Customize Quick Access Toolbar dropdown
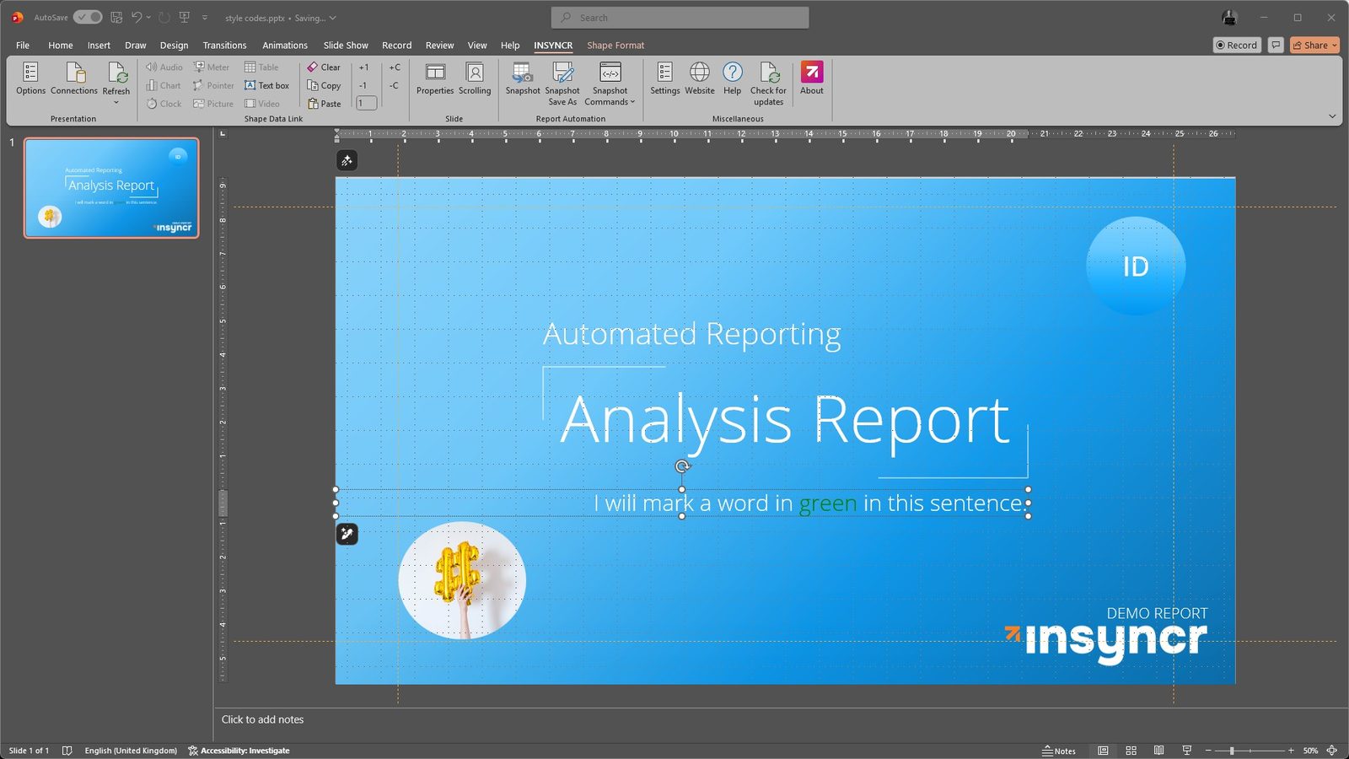Screen dimensions: 1349x759 coord(204,18)
